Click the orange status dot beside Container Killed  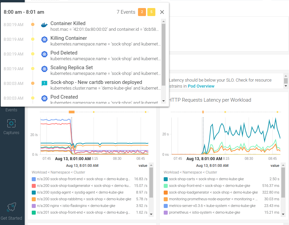(32, 25)
